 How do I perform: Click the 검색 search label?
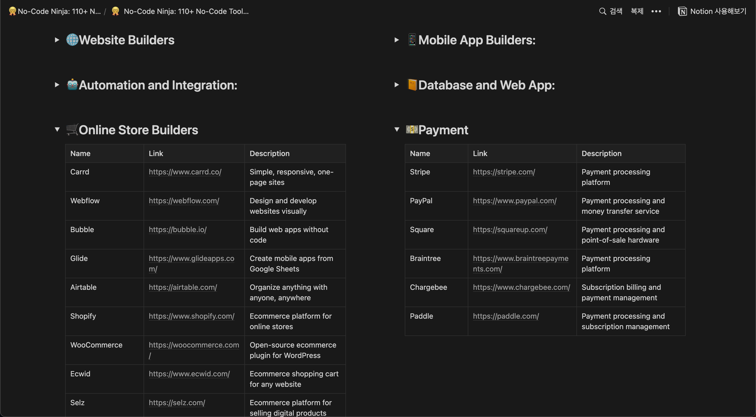click(x=616, y=11)
